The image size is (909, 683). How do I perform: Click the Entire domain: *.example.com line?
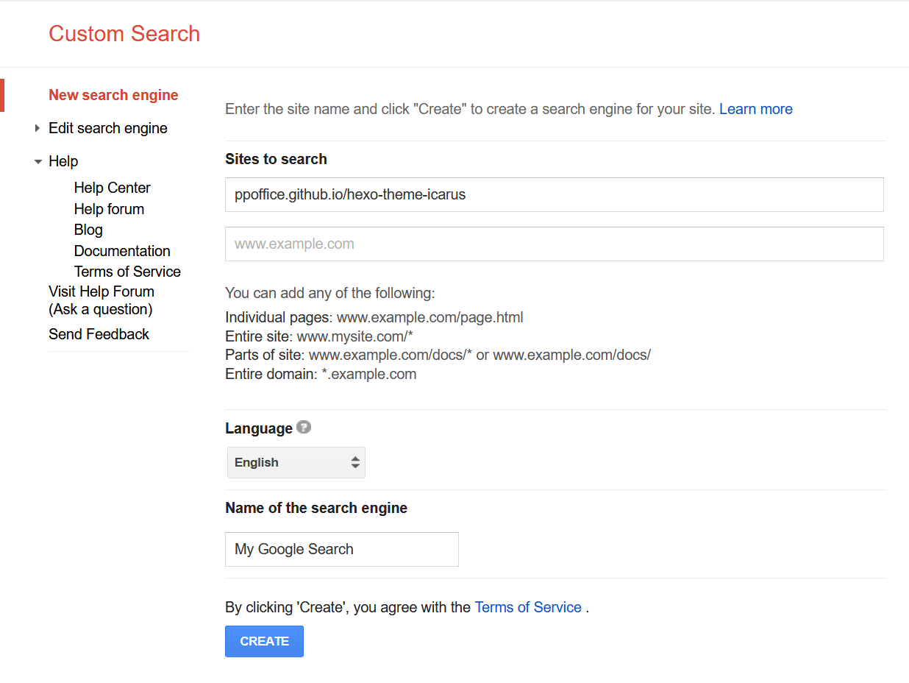point(321,374)
